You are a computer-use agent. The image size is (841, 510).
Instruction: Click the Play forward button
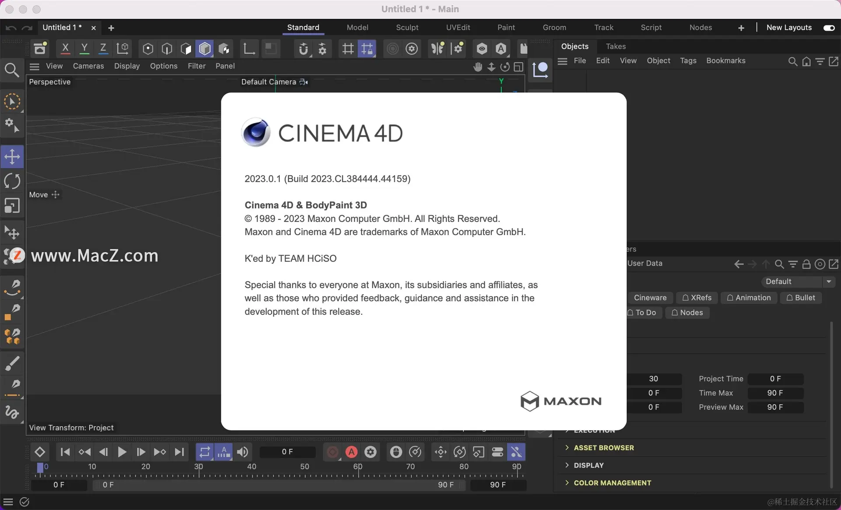click(122, 452)
